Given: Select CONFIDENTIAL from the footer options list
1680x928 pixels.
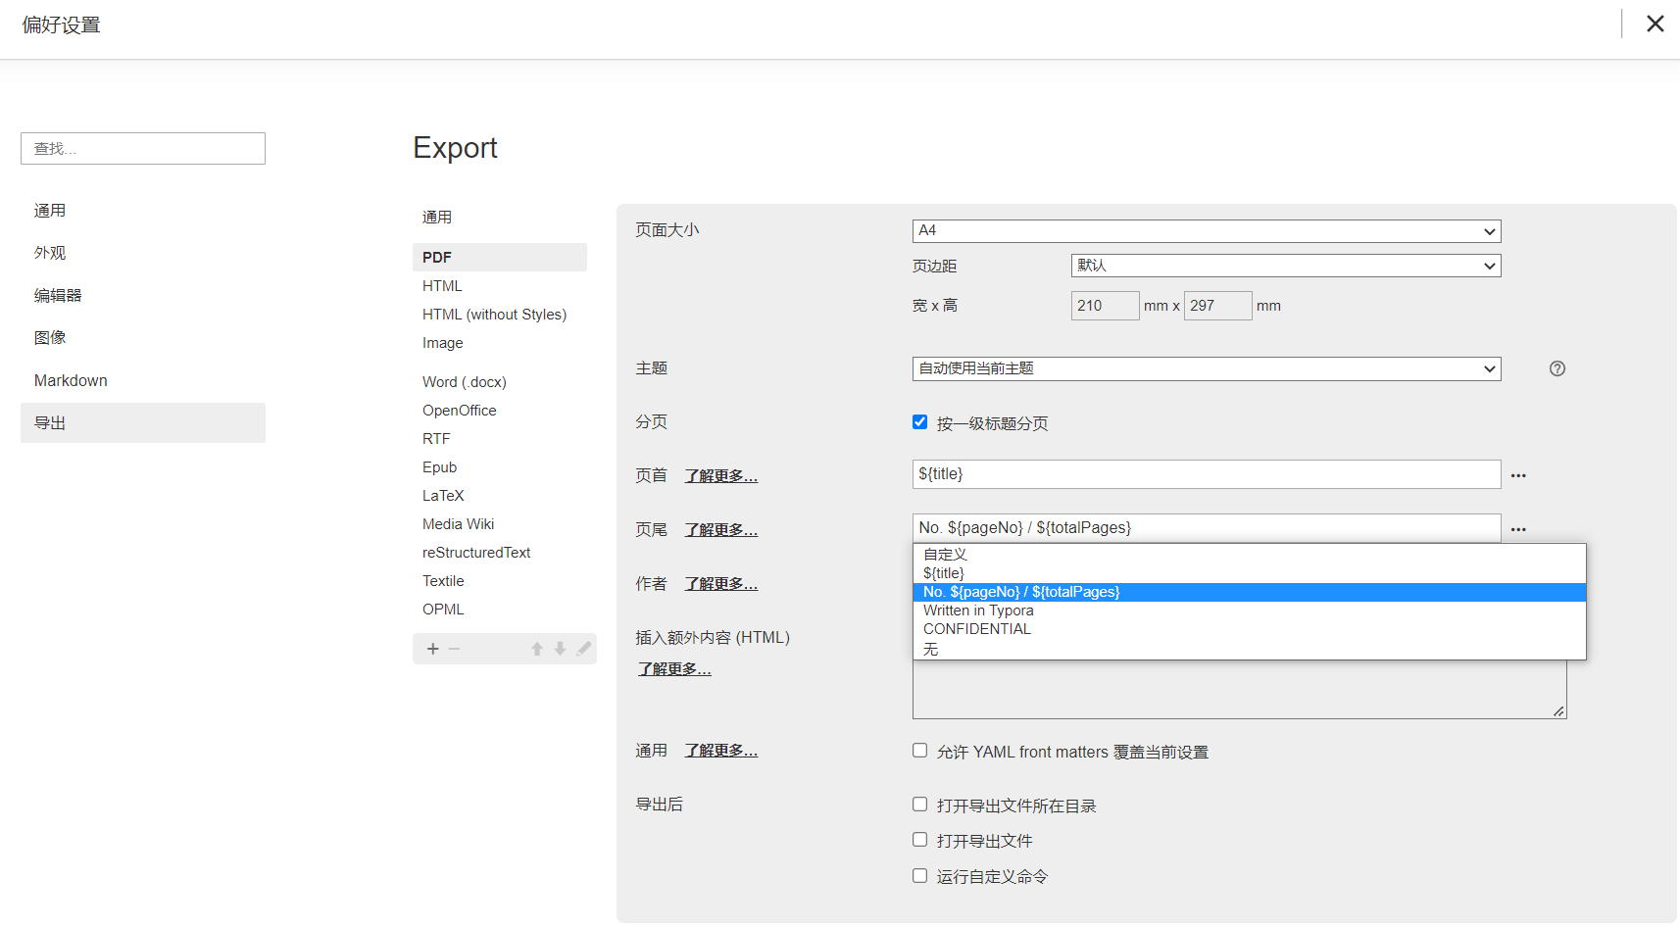Looking at the screenshot, I should point(976,628).
